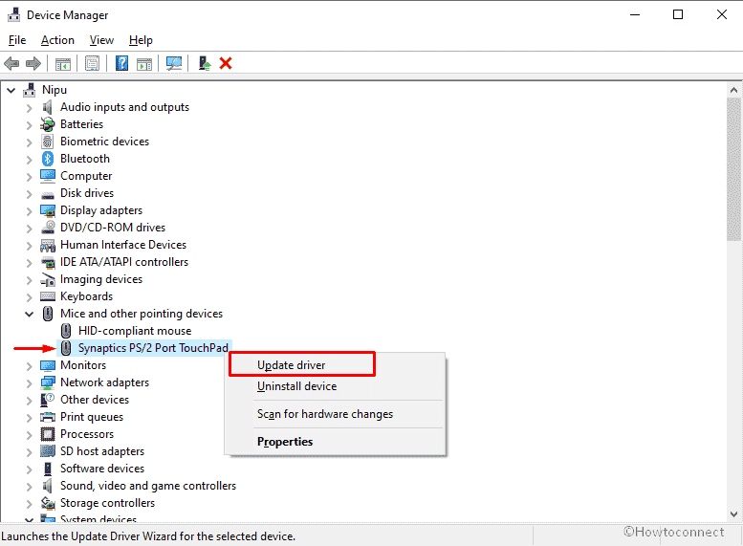The image size is (743, 546).
Task: Maximize the Device Manager window
Action: point(678,14)
